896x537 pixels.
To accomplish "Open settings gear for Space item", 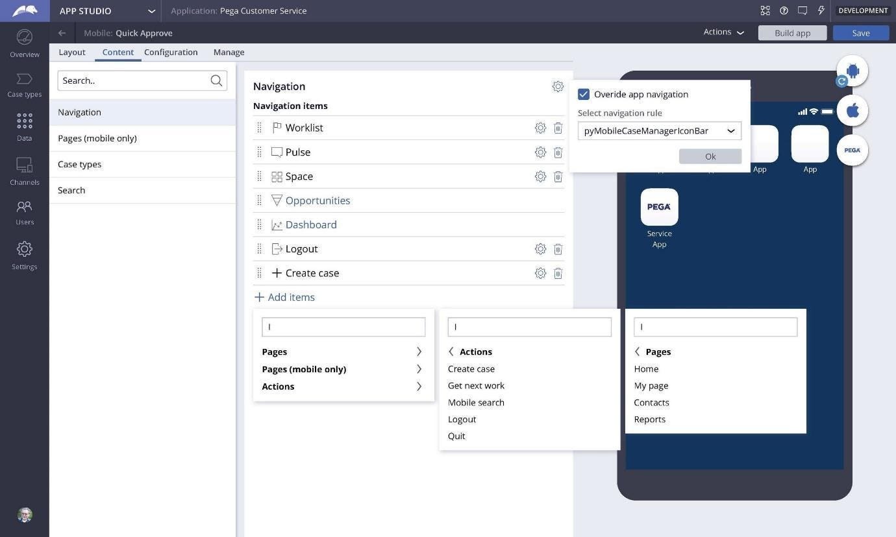I will (x=540, y=176).
